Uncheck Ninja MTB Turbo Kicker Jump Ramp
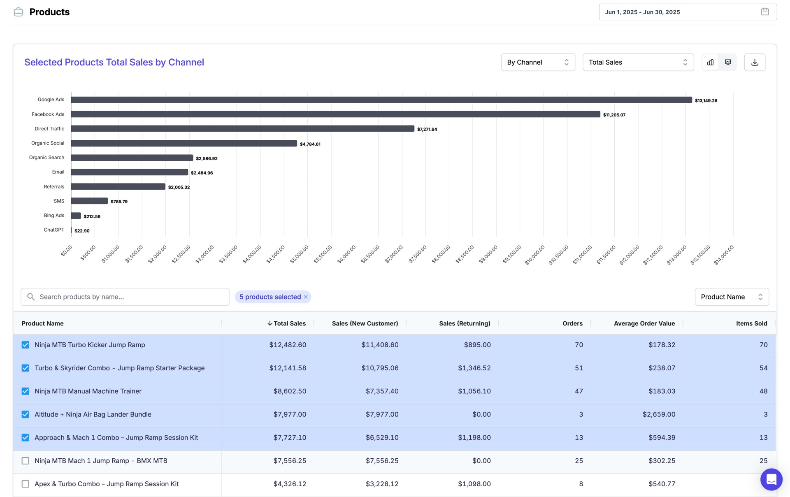790x497 pixels. coord(26,345)
